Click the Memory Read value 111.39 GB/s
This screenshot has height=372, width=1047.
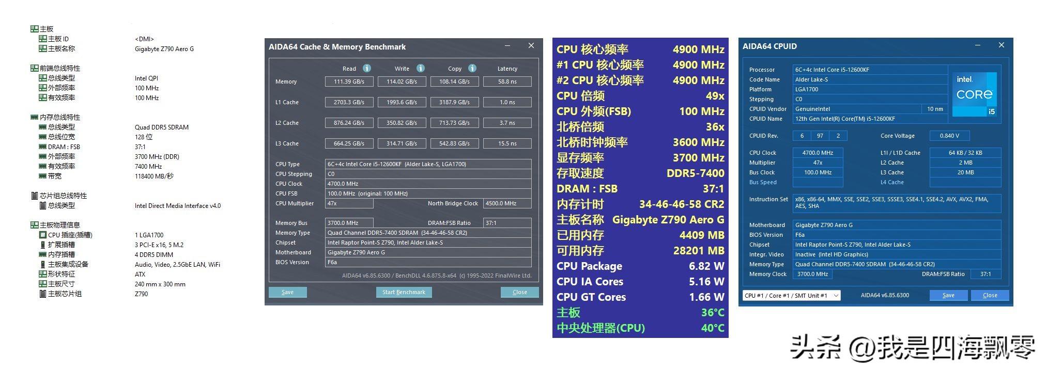point(349,82)
